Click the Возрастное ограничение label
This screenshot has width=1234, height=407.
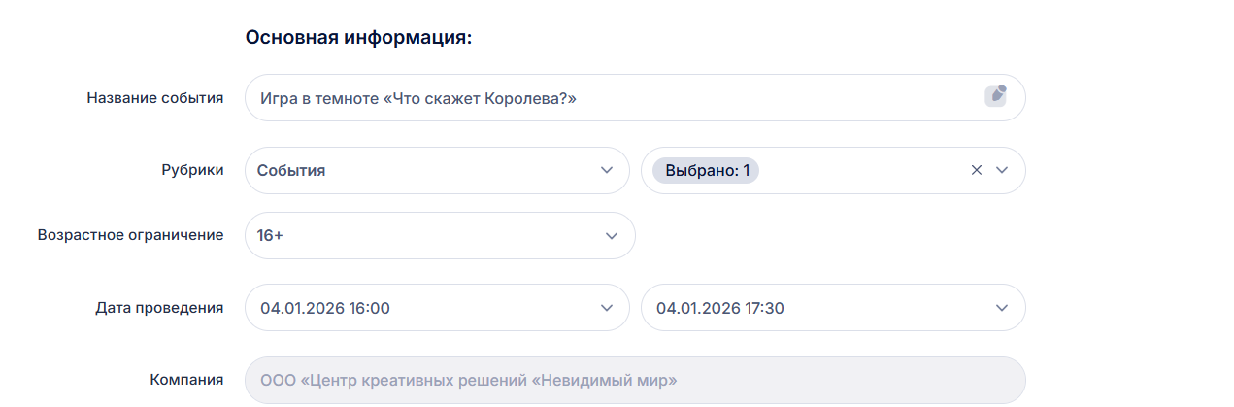[130, 235]
